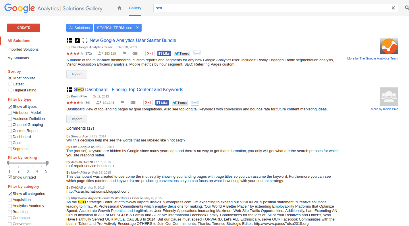Image resolution: width=409 pixels, height=226 pixels.
Task: Flag the Starter Bundle solution
Action: pos(124,53)
